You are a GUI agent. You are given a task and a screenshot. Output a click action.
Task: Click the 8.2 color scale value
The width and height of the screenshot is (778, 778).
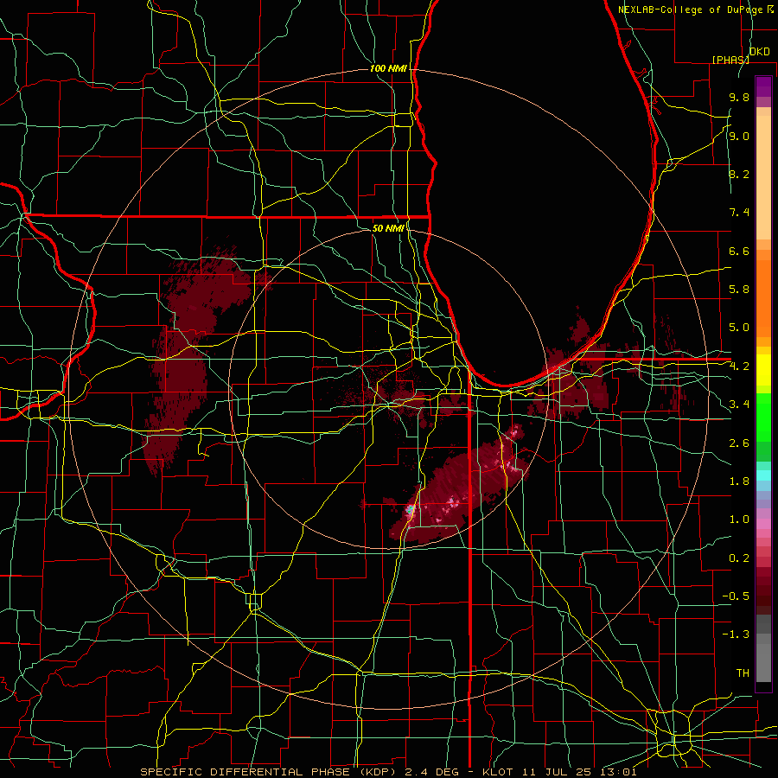pos(739,175)
